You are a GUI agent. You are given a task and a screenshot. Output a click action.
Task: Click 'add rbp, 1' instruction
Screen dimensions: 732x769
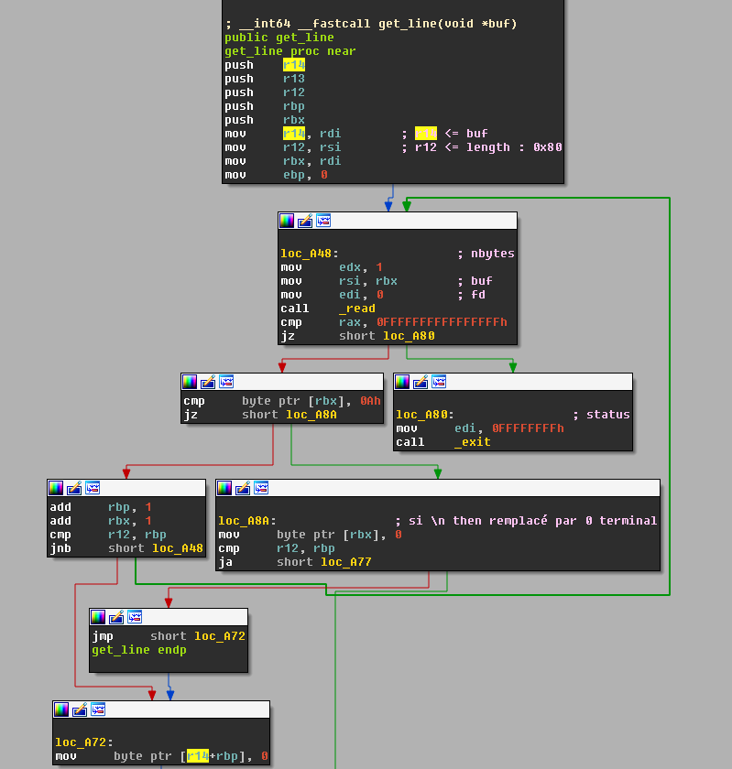tap(101, 507)
